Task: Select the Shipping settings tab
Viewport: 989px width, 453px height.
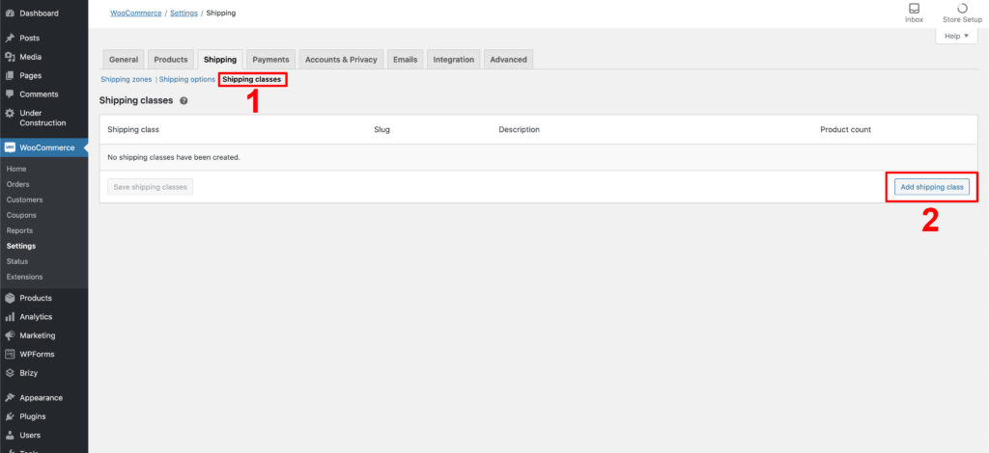Action: [220, 59]
